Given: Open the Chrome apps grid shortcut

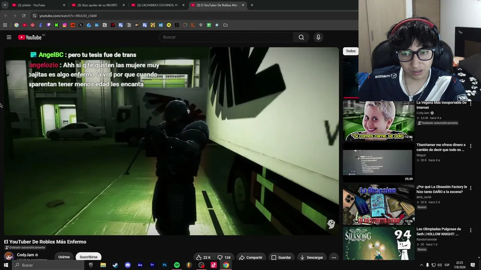Looking at the screenshot, I should (5, 25).
